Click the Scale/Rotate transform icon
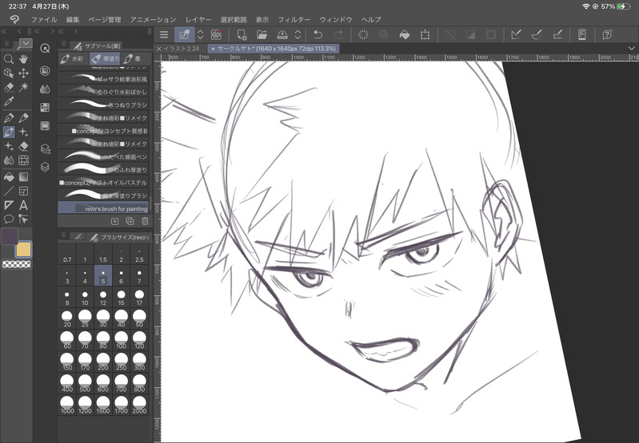The width and height of the screenshot is (639, 443). (425, 35)
